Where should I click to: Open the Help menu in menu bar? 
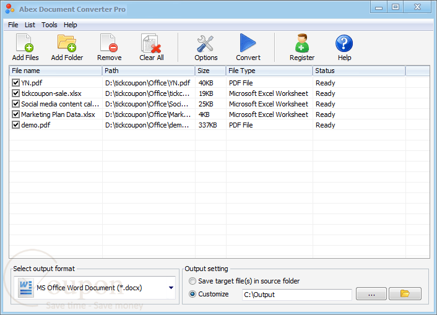coord(70,25)
